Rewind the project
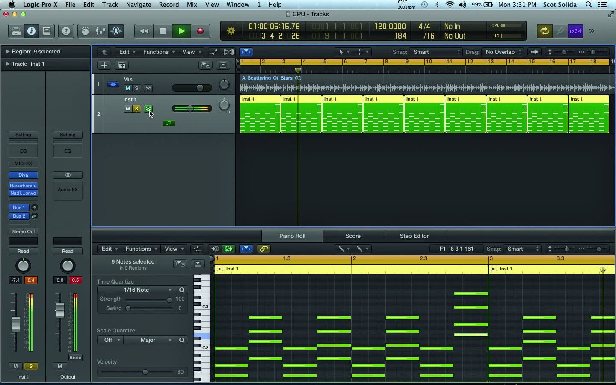This screenshot has height=385, width=616. (x=144, y=31)
